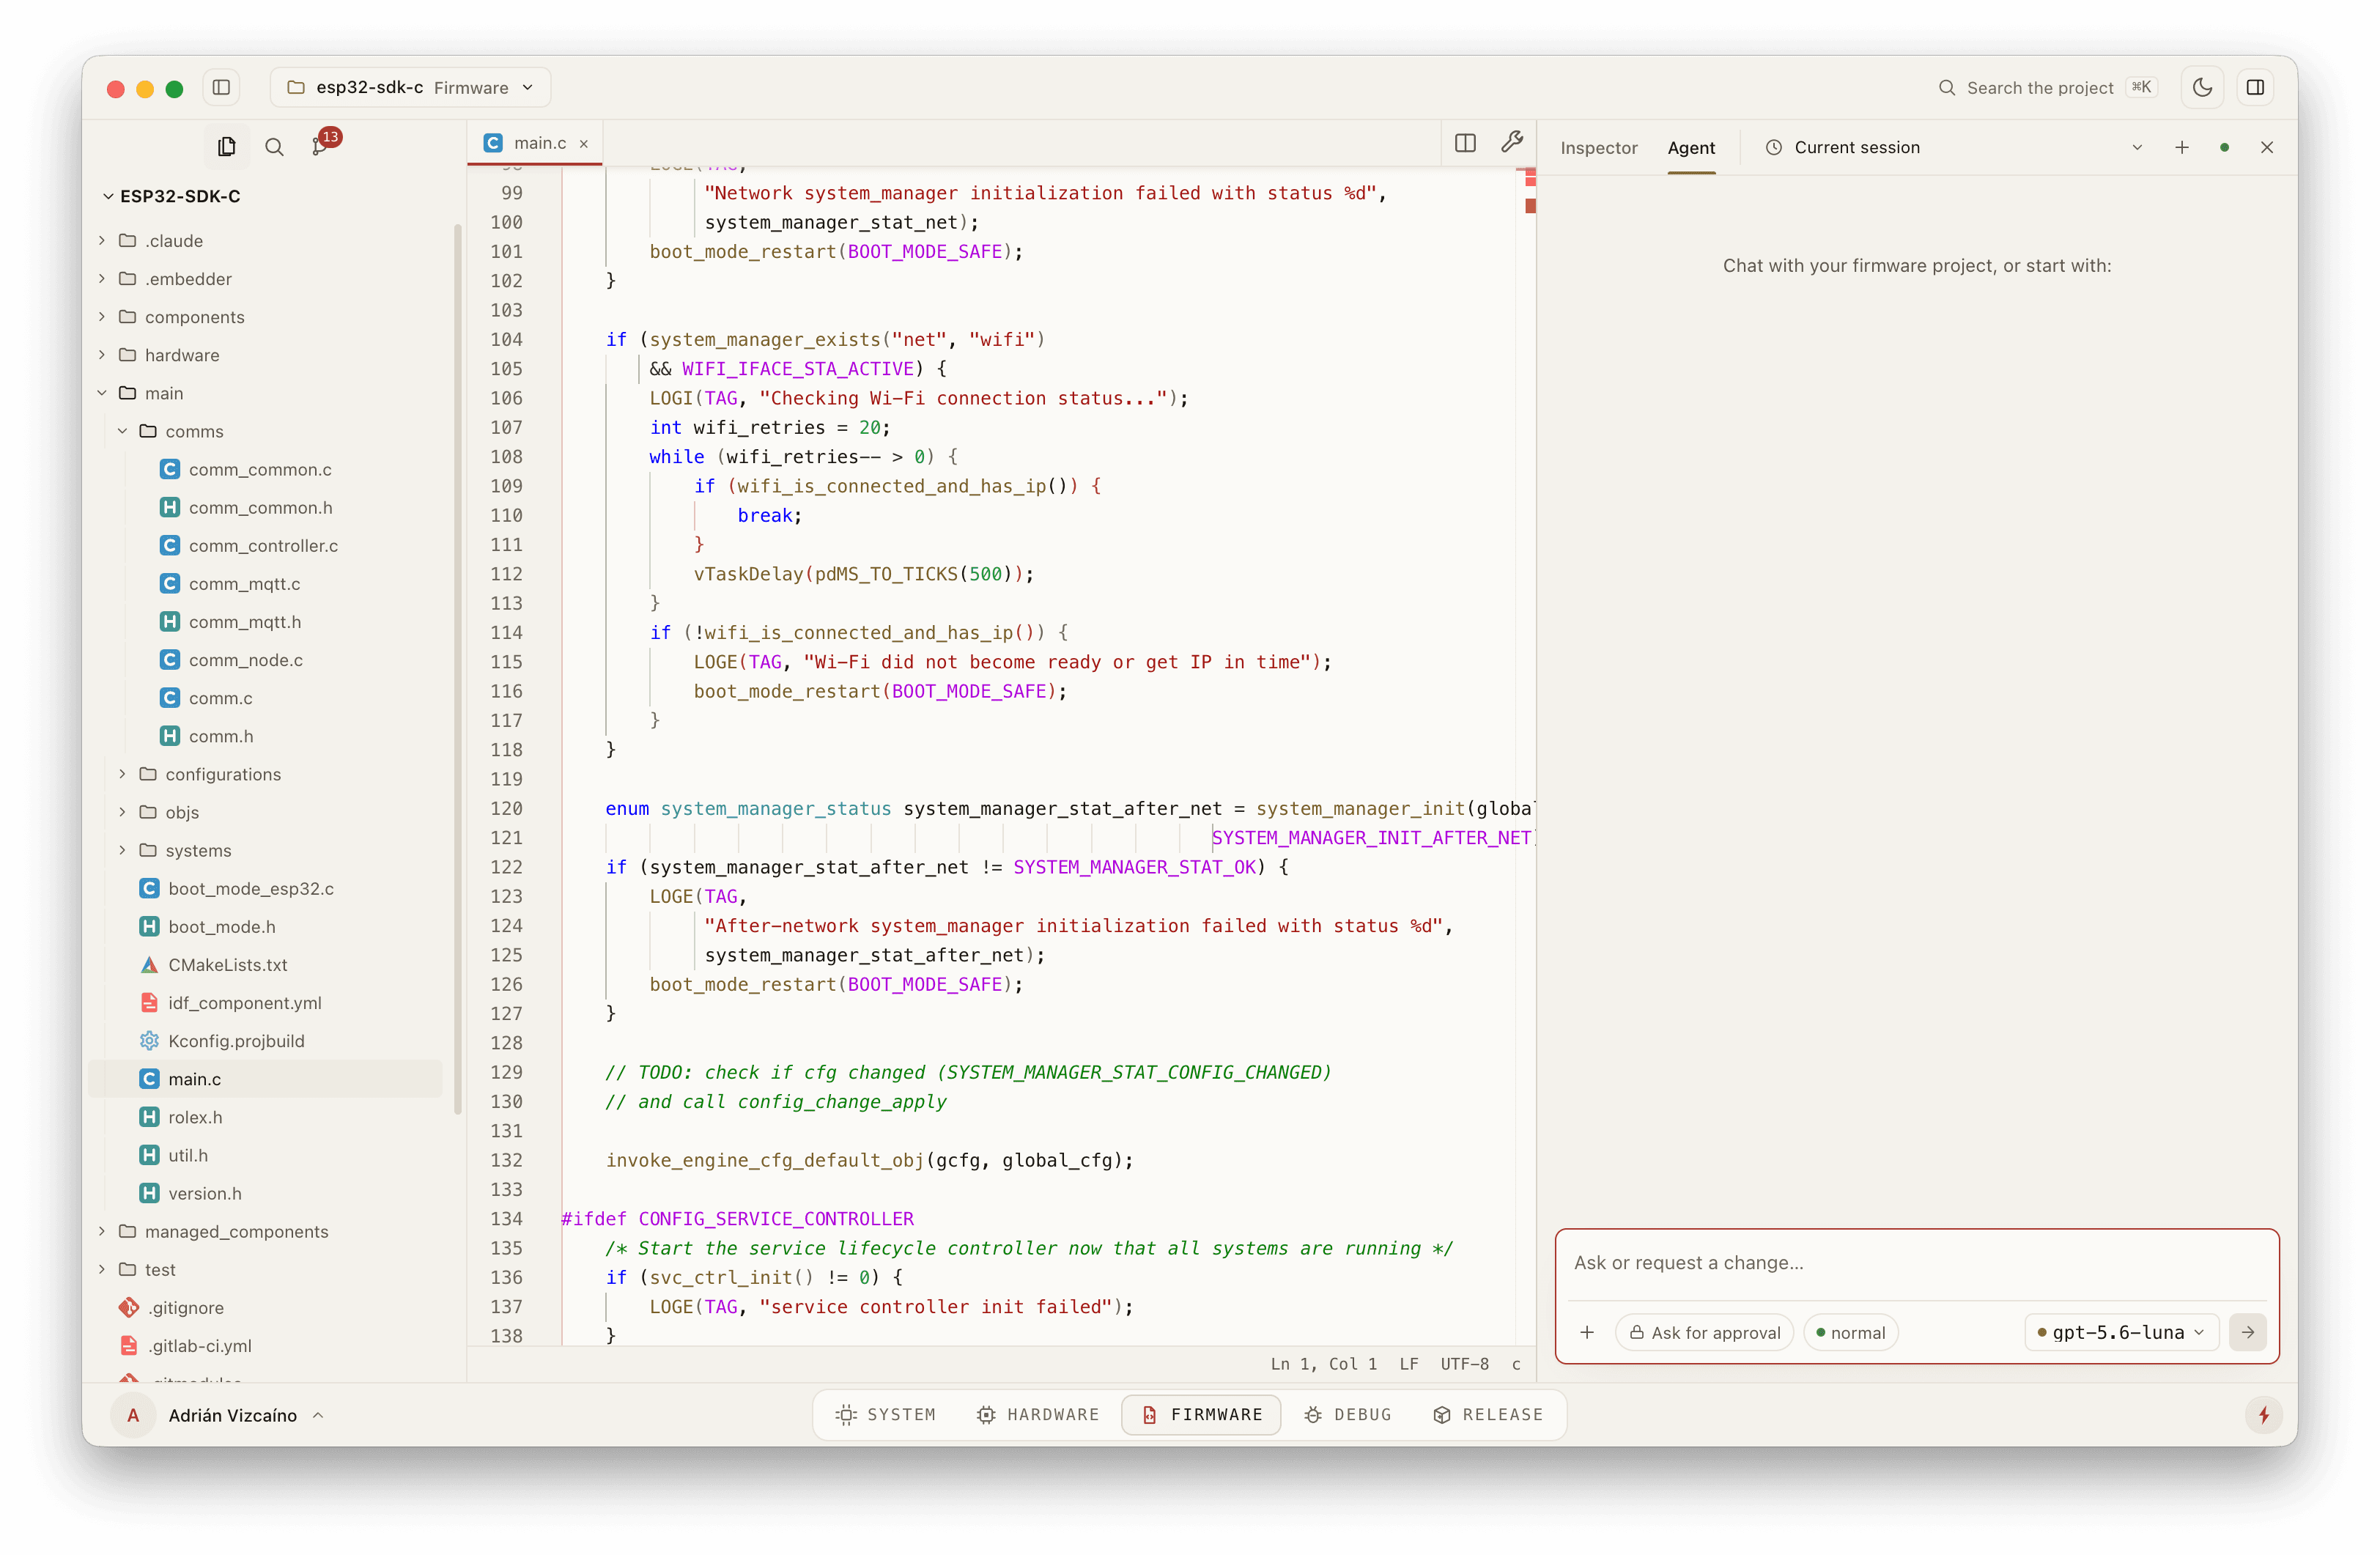Switch to the SYSTEM mode tab
This screenshot has height=1555, width=2380.
(885, 1414)
